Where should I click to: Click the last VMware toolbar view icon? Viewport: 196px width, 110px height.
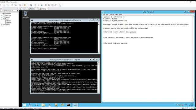60,5
